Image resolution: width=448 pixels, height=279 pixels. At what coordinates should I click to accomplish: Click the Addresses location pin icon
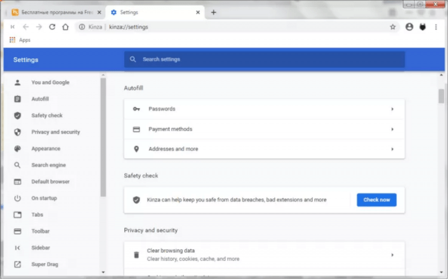pyautogui.click(x=136, y=149)
